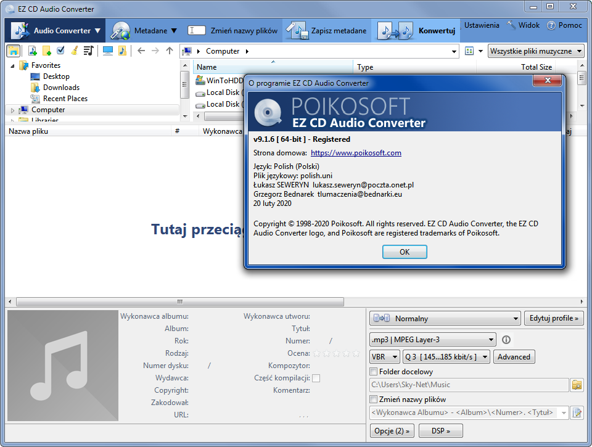
Task: Collapse the Favorites tree node
Action: [x=12, y=66]
